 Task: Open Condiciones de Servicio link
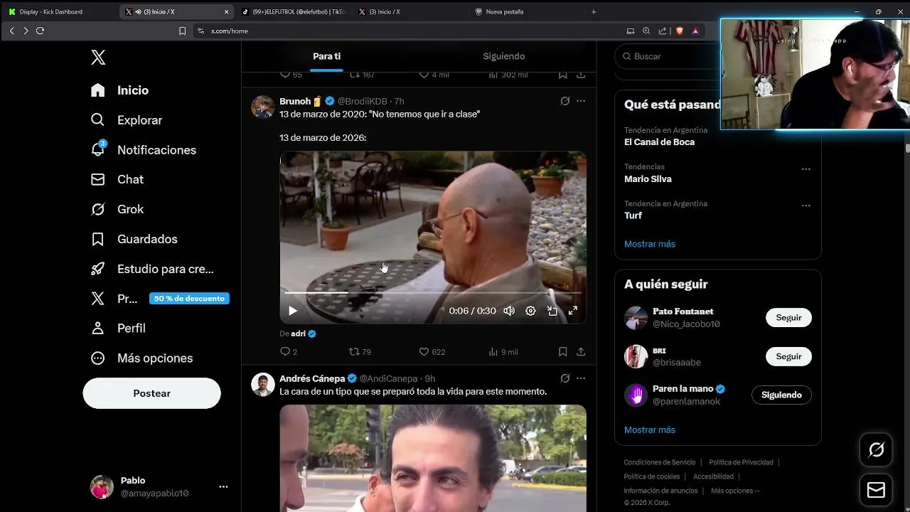pos(660,462)
